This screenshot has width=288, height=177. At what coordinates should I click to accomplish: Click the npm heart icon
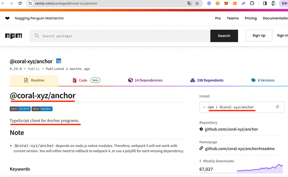(x=7, y=18)
